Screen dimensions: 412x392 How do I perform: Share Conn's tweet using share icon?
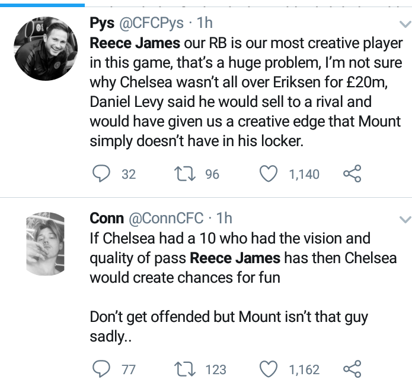352,369
